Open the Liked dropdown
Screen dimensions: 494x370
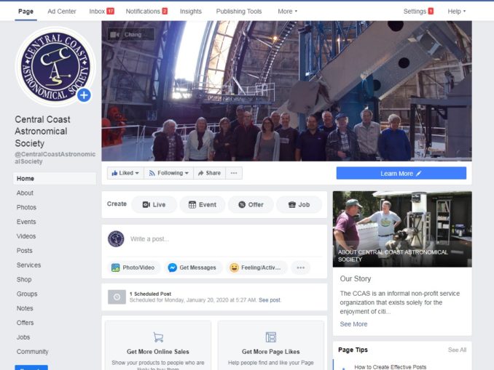(x=125, y=173)
